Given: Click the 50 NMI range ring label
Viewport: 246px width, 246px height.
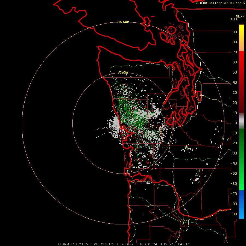Looking at the screenshot, I should point(123,72).
